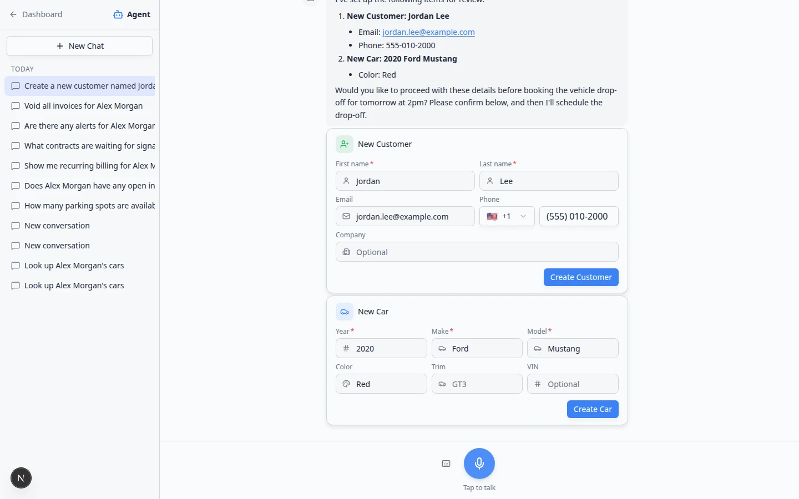The width and height of the screenshot is (799, 499).
Task: Click the building icon in Company field
Action: click(346, 252)
